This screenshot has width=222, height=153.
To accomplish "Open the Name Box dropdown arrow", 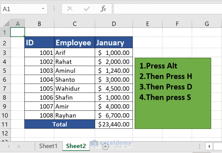I will tap(43, 9).
